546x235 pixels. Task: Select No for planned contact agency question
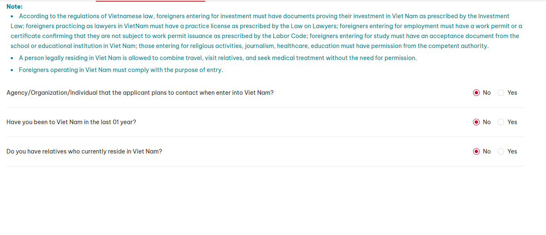tap(476, 93)
